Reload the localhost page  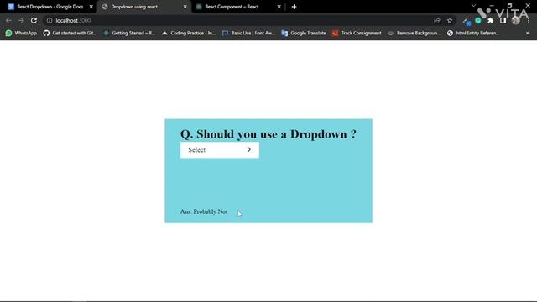click(34, 20)
